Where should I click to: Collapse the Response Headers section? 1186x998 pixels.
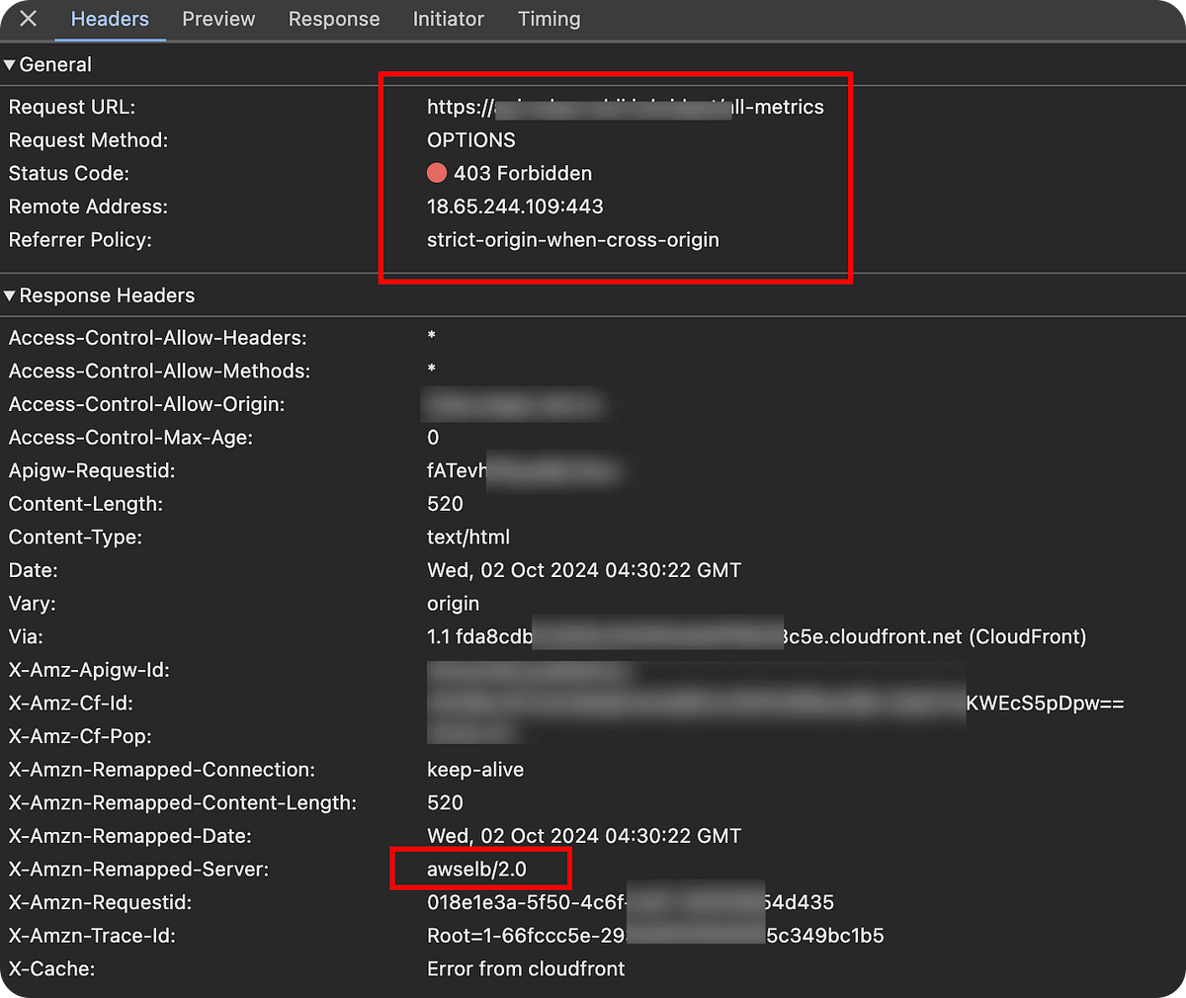10,294
